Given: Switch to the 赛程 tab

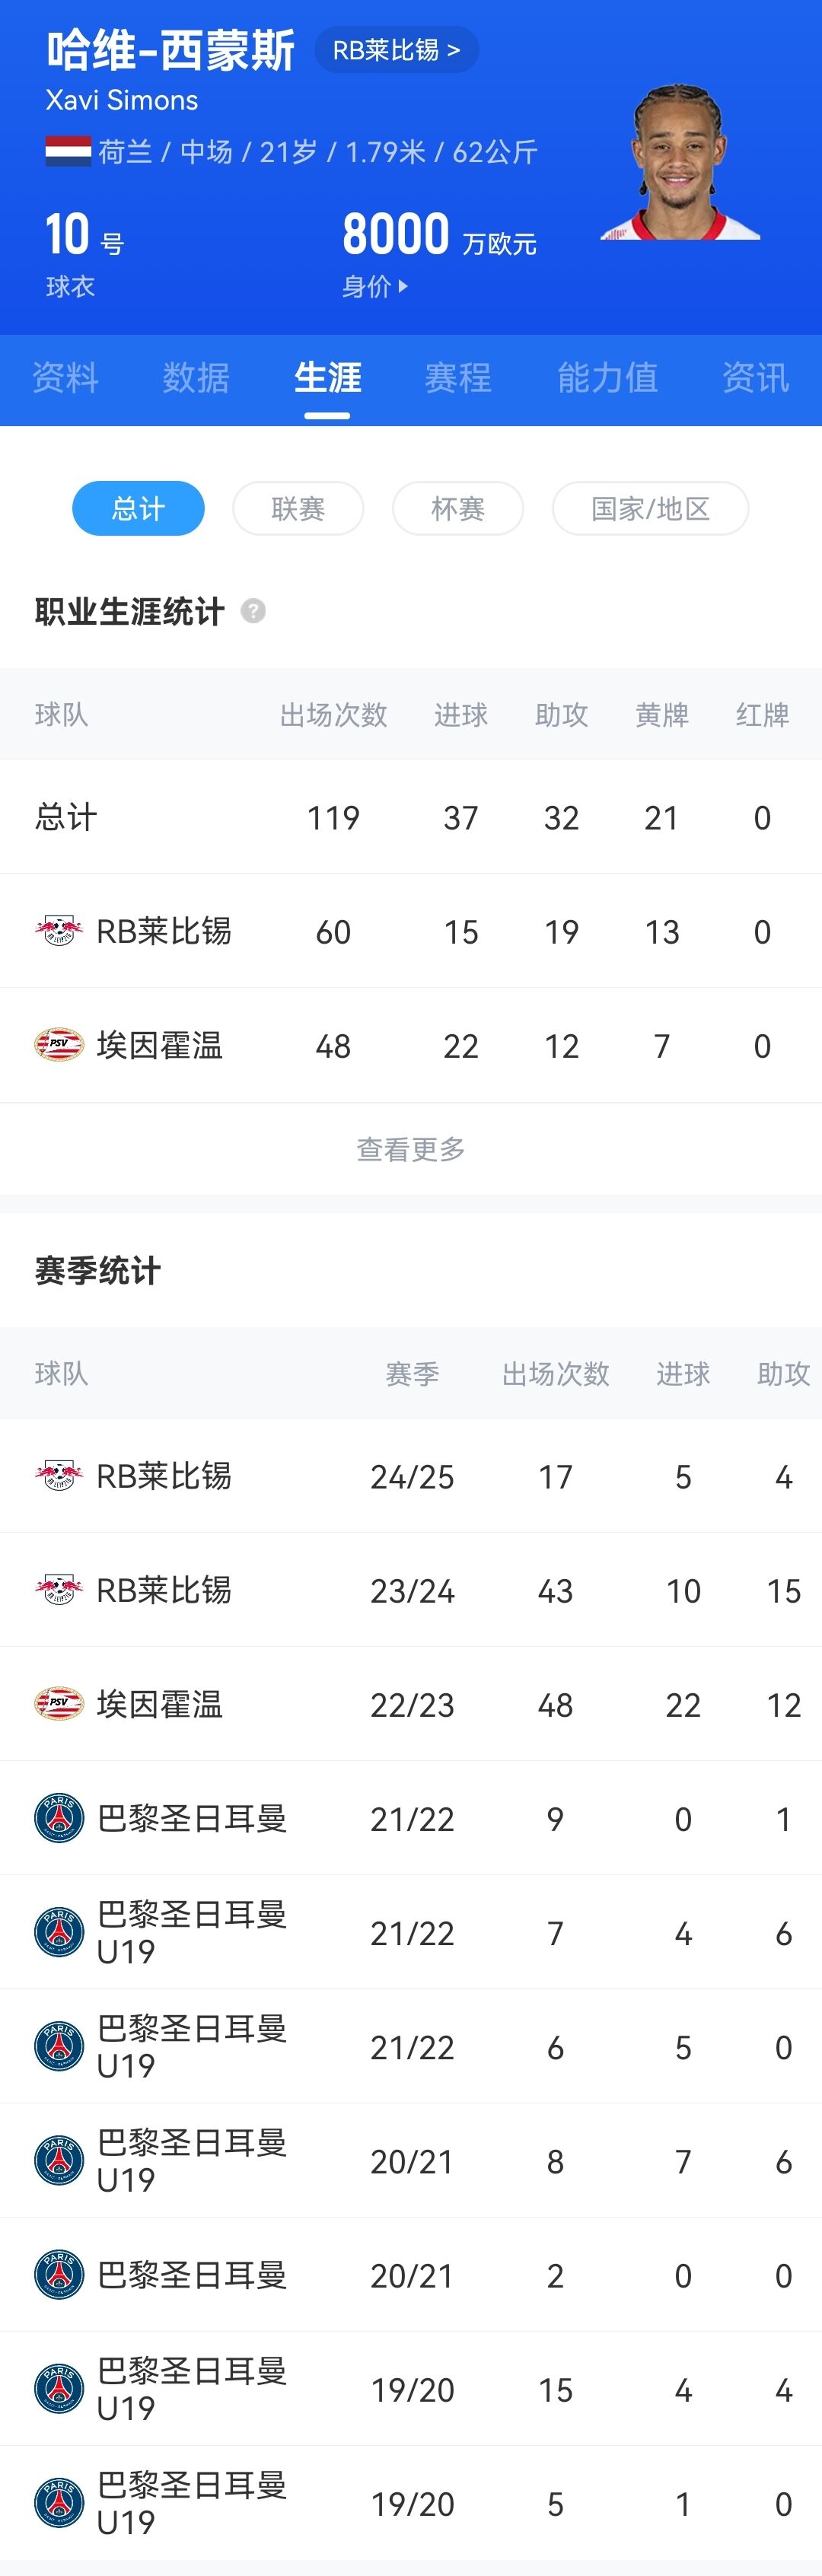Looking at the screenshot, I should pyautogui.click(x=458, y=378).
